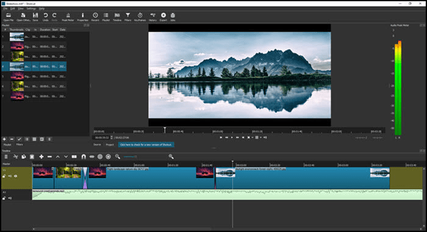Image resolution: width=427 pixels, height=232 pixels.
Task: Switch playlist to details view
Action: 27,139
